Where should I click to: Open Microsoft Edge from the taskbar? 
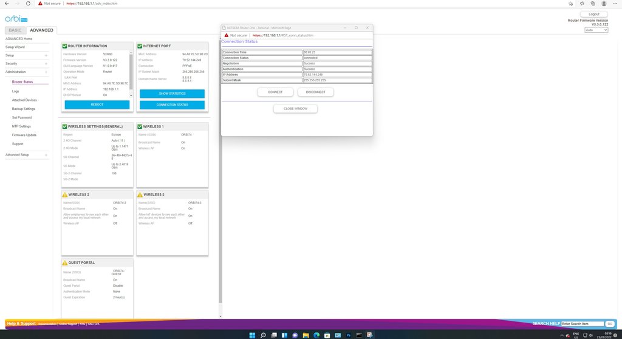pos(316,335)
